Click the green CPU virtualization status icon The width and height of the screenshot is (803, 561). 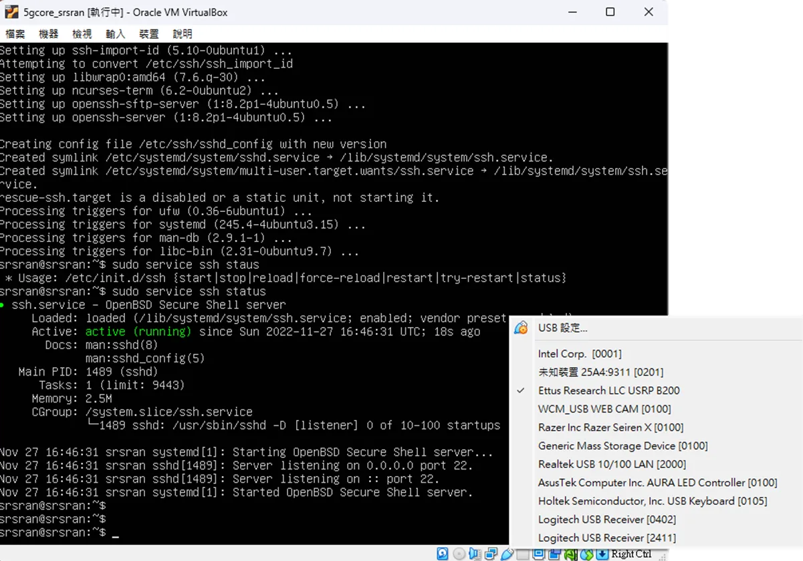point(570,554)
